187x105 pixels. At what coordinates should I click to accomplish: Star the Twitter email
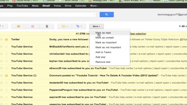coord(1,39)
